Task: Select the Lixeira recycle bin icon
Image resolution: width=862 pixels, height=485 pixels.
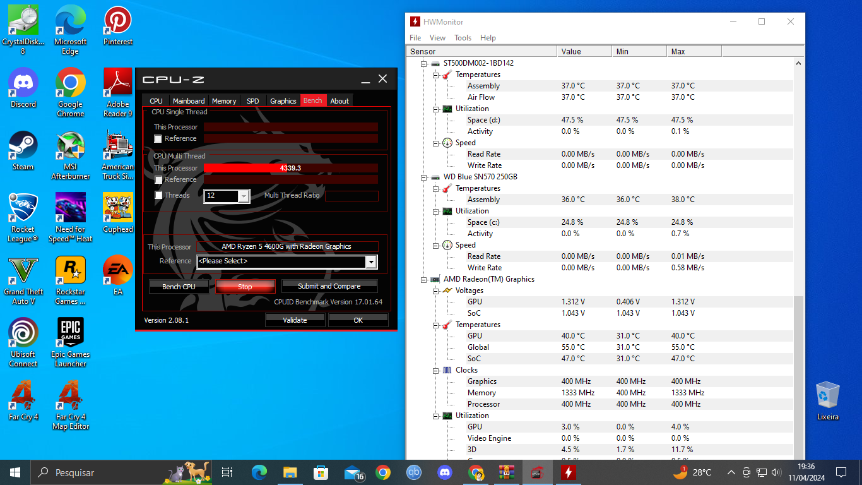Action: 827,401
